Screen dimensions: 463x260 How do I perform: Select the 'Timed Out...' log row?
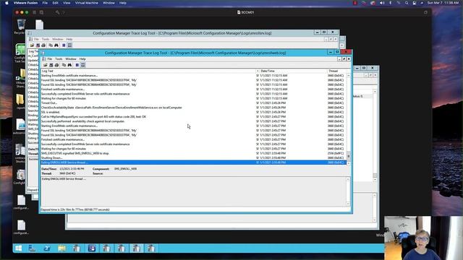coord(193,103)
